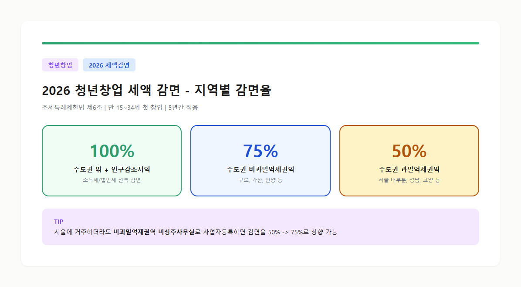Viewport: 521px width, 287px height.
Task: Click bold text 비과밀억제권역 비상주사무실
Action: 154,232
